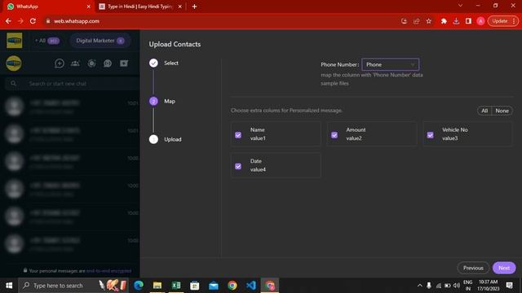Open the Chrome profile avatar
Viewport: 522px width, 293px height.
click(480, 21)
